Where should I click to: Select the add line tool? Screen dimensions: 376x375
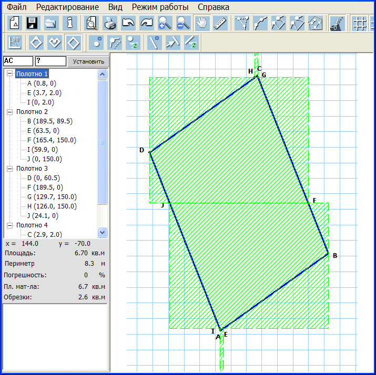point(155,43)
